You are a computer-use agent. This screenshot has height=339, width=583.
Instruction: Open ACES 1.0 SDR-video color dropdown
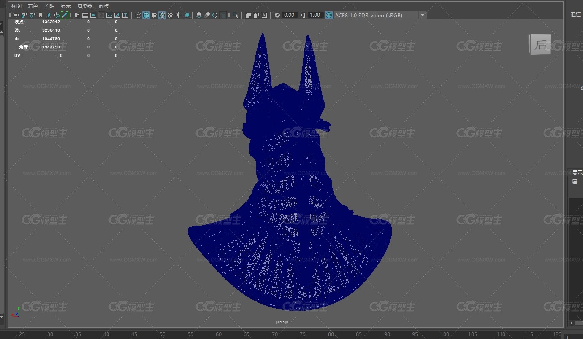click(x=380, y=15)
